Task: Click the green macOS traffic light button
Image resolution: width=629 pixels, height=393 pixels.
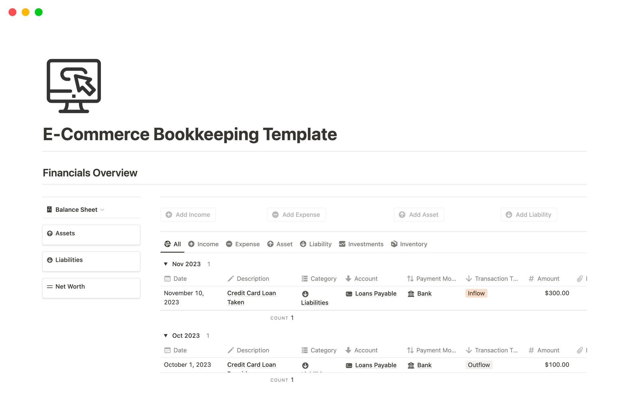Action: click(x=38, y=12)
